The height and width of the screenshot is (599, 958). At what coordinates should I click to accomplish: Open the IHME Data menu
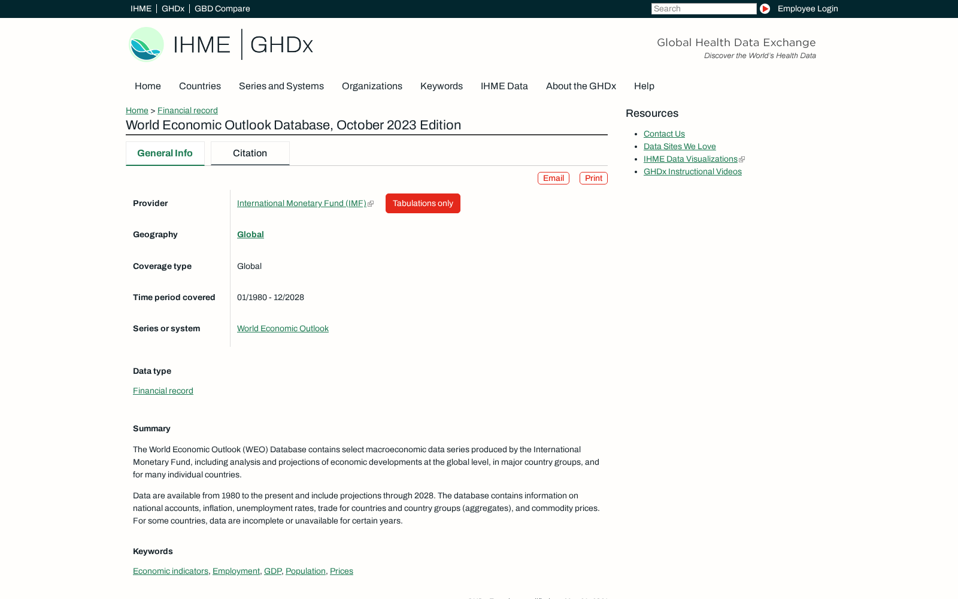pyautogui.click(x=504, y=86)
